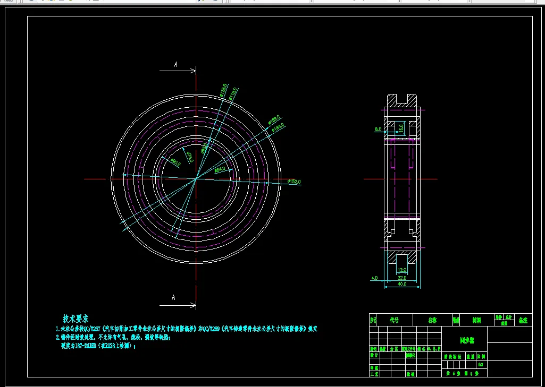Select the ø152.0 diameter dimension label
Image resolution: width=545 pixels, height=387 pixels.
[294, 181]
